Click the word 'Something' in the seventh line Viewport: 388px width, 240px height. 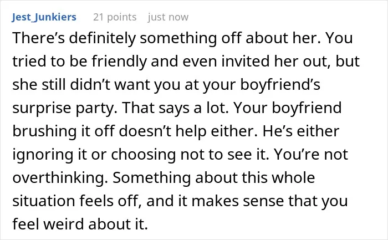(152, 178)
